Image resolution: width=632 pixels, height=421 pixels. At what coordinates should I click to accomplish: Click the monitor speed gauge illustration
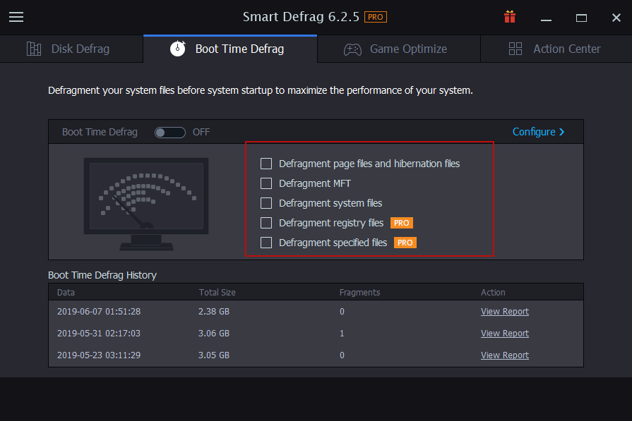[146, 204]
